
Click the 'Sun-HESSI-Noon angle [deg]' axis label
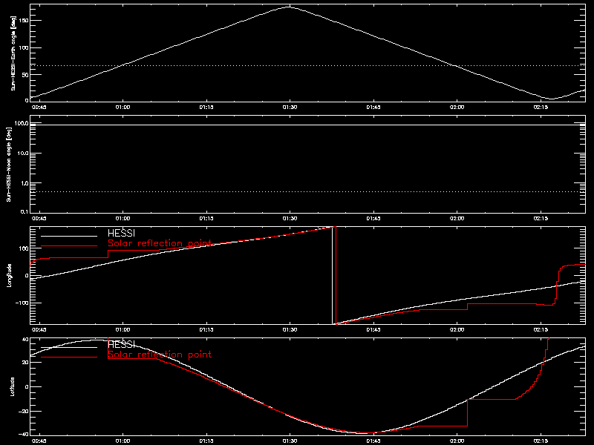[9, 164]
